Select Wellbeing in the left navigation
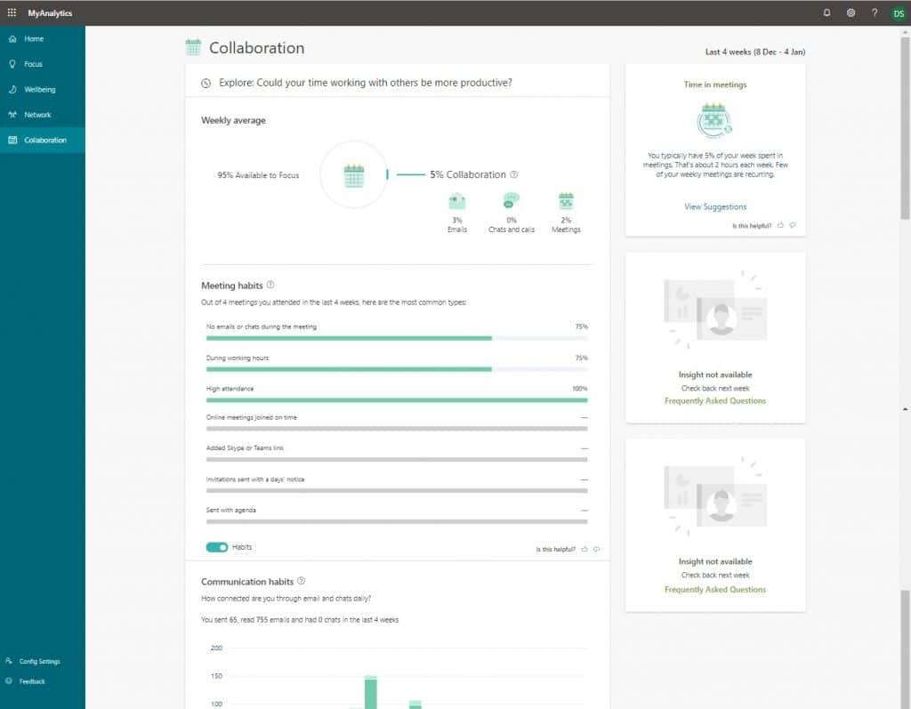Viewport: 911px width, 709px height. 38,90
